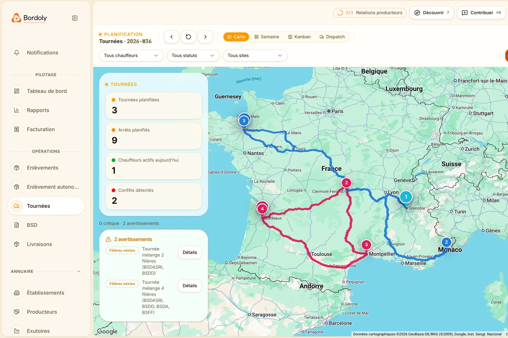
Task: Click second Filières mixtes tag
Action: [x=122, y=284]
